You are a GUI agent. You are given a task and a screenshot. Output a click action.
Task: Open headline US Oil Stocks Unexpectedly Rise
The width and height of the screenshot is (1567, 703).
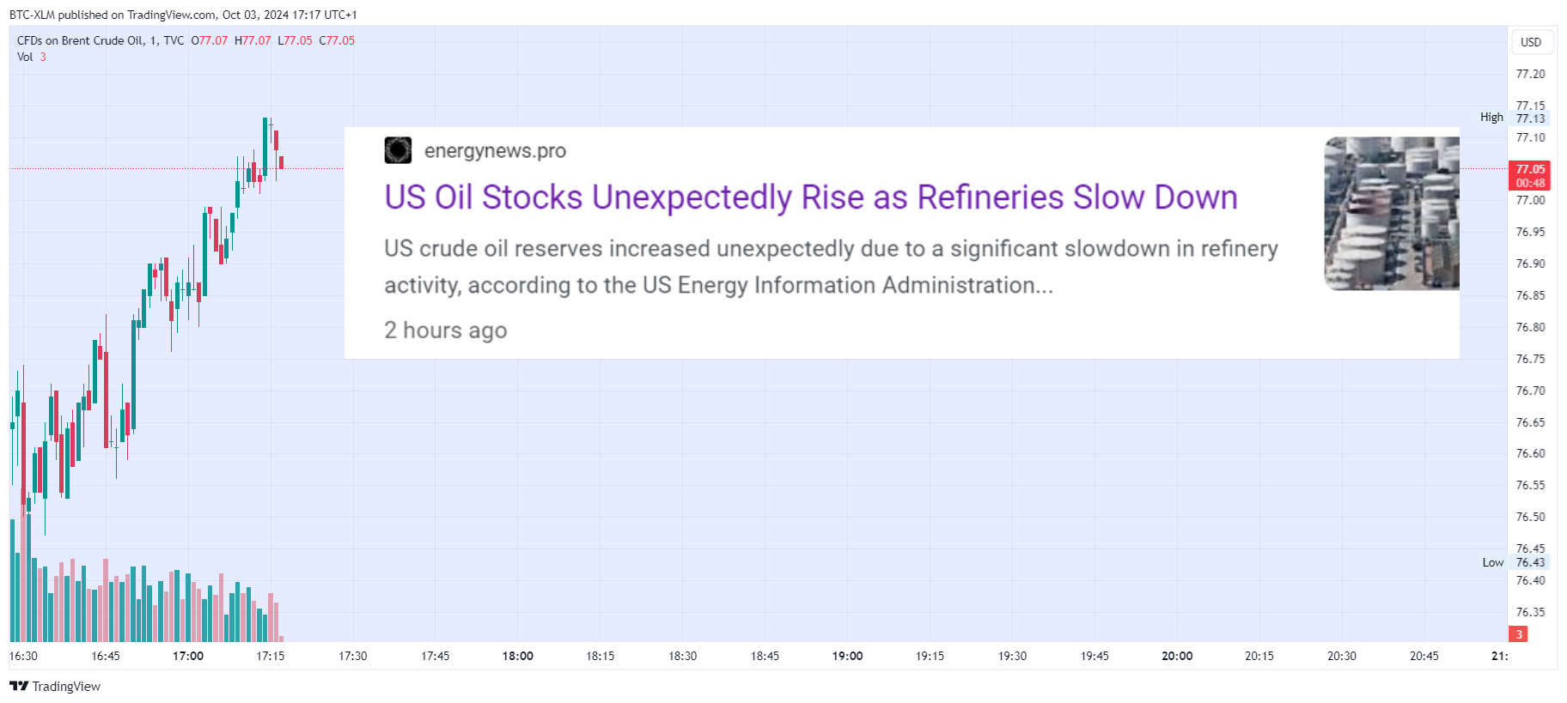(811, 197)
